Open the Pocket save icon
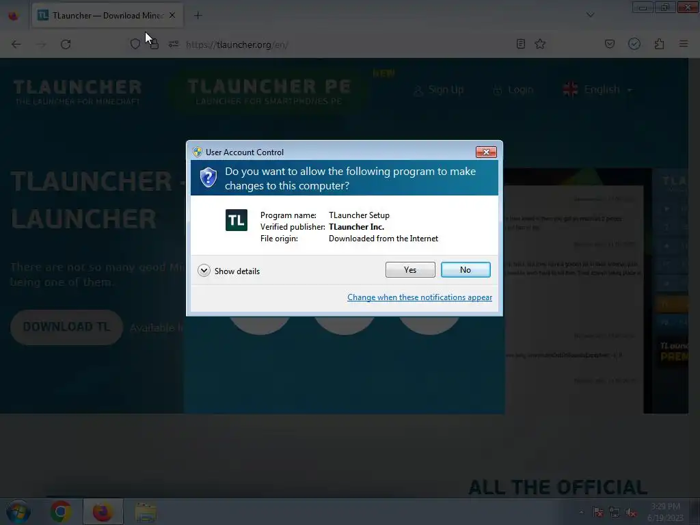Viewport: 700px width, 525px height. click(x=609, y=44)
